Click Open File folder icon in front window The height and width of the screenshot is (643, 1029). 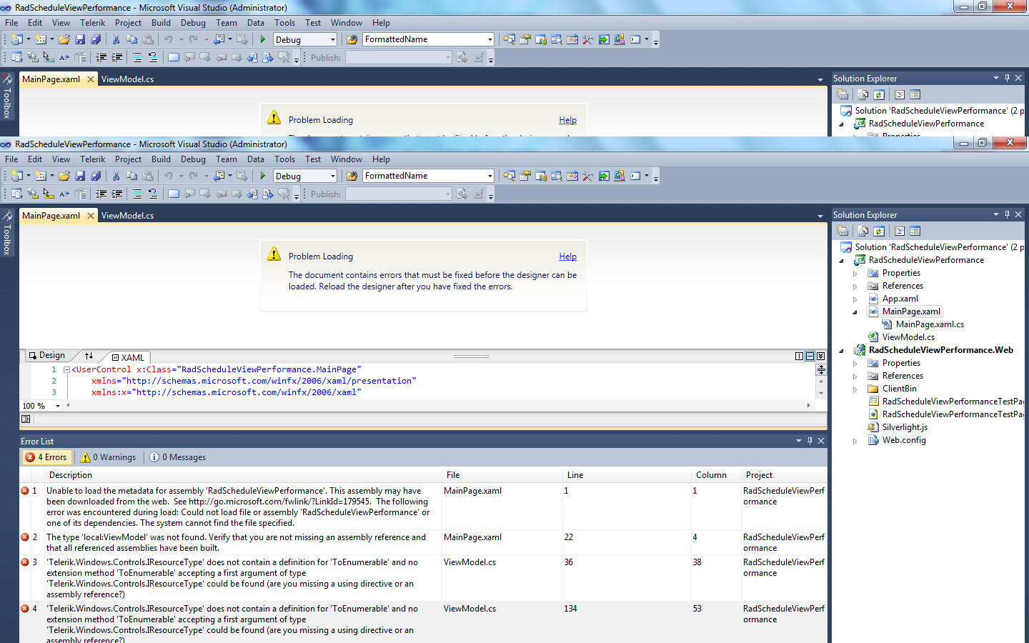64,176
